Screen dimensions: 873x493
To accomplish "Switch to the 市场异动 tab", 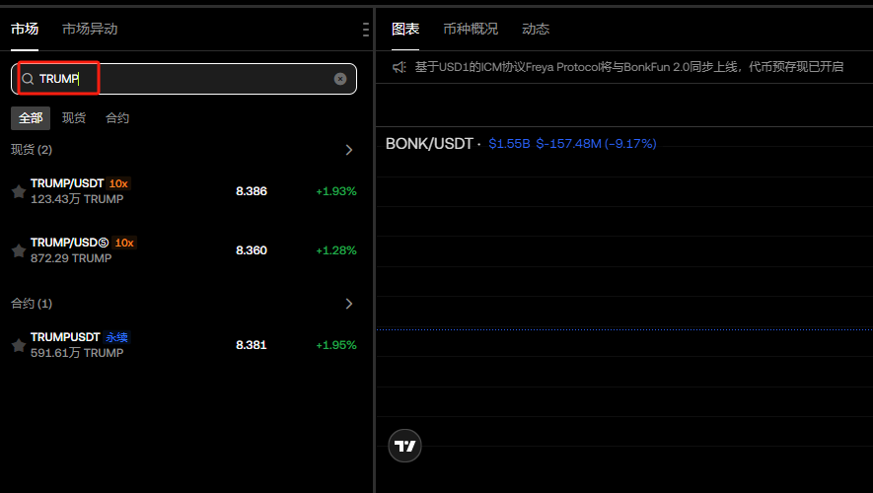I will [90, 29].
